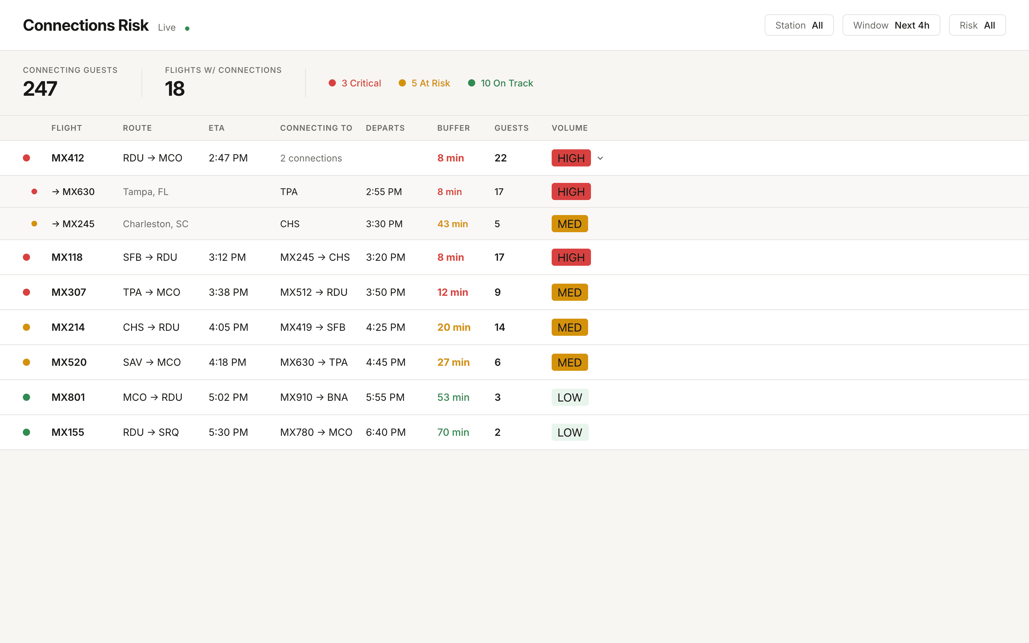1029x643 pixels.
Task: Click route RDU → MCO
Action: click(153, 158)
